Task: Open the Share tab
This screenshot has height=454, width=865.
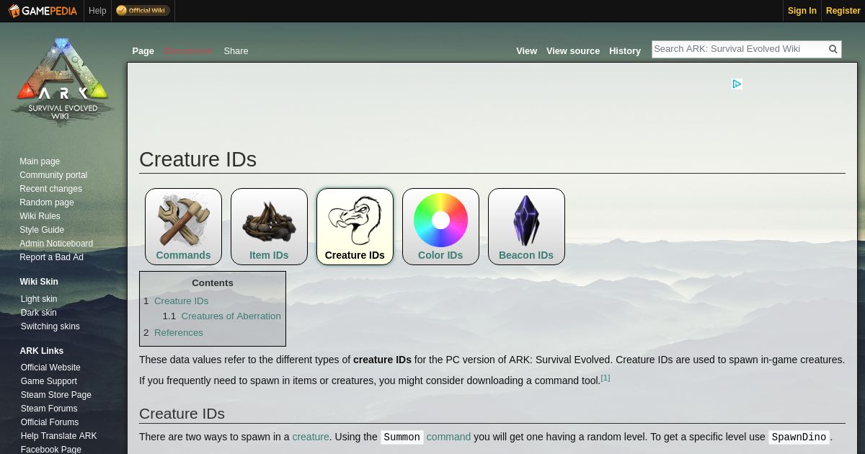Action: (236, 51)
